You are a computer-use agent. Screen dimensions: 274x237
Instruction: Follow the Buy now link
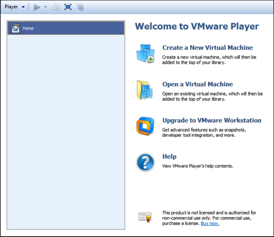pos(210,223)
